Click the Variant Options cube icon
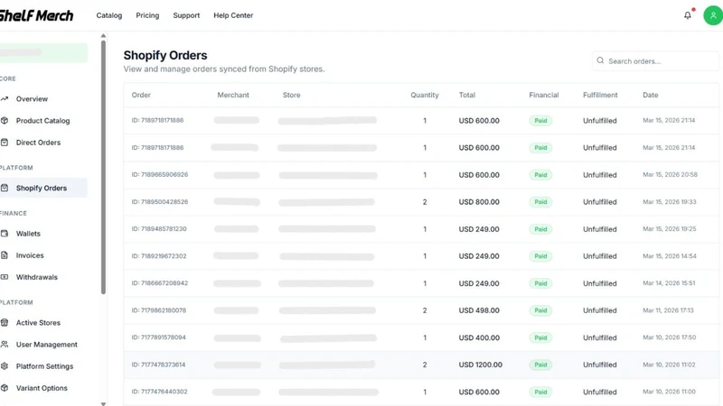 pyautogui.click(x=5, y=388)
